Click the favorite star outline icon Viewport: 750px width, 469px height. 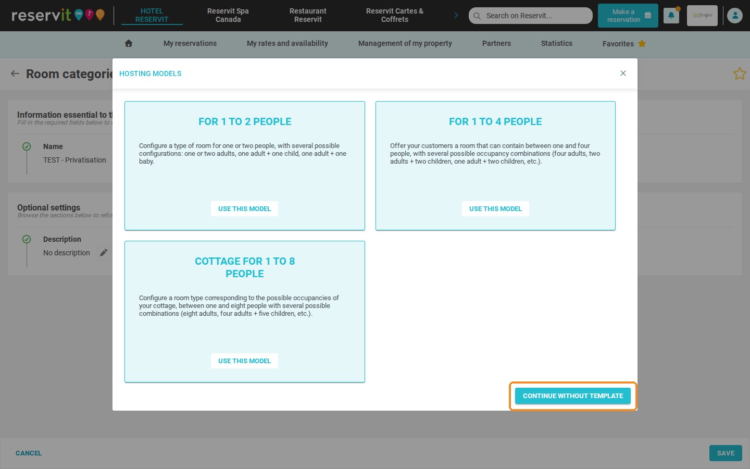740,73
